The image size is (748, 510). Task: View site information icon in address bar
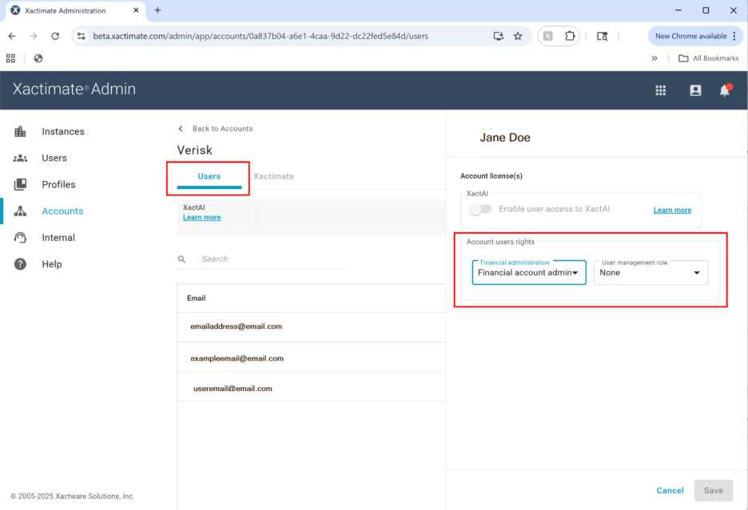coord(81,36)
